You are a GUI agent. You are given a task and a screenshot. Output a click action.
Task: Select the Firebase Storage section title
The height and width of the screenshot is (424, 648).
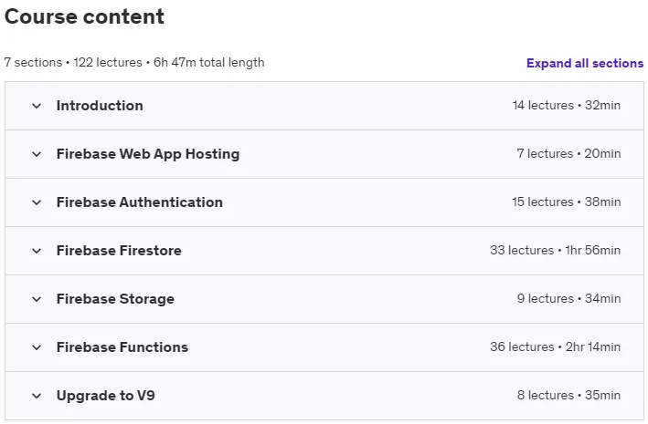(x=115, y=299)
